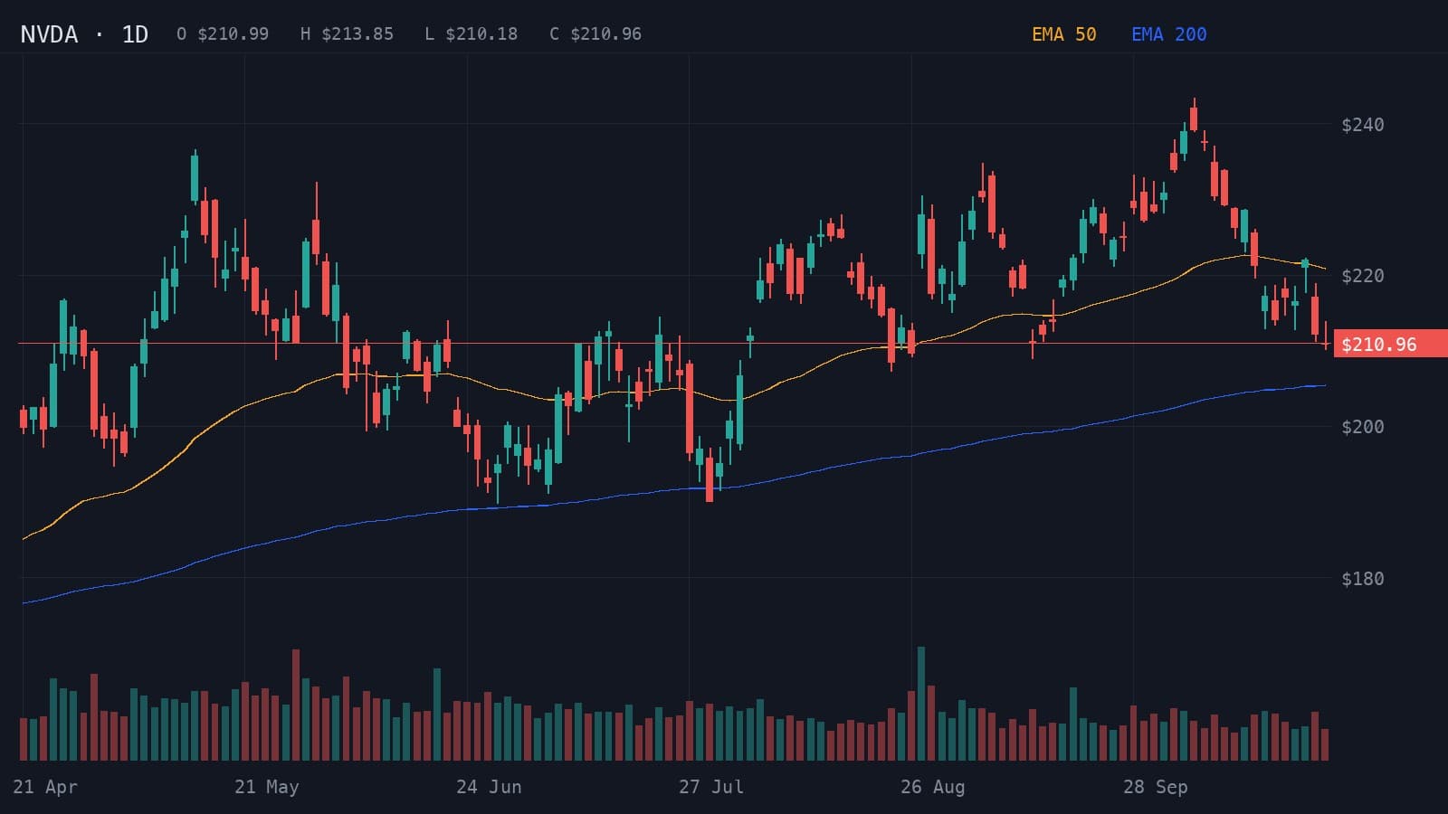Click the current price tag $210.96

[1390, 344]
